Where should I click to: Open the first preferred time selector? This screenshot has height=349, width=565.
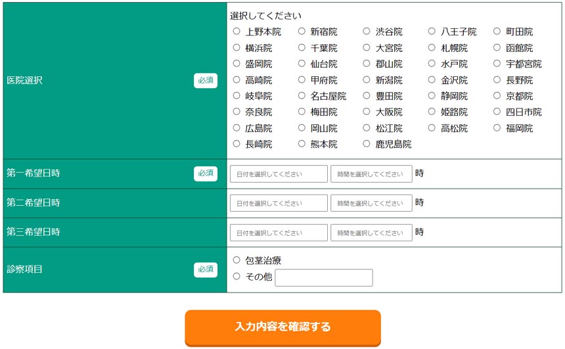[x=371, y=174]
